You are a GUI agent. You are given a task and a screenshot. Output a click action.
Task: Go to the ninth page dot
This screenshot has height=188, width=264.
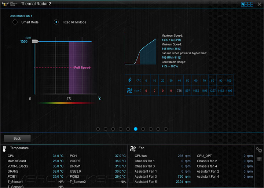pyautogui.click(x=158, y=129)
